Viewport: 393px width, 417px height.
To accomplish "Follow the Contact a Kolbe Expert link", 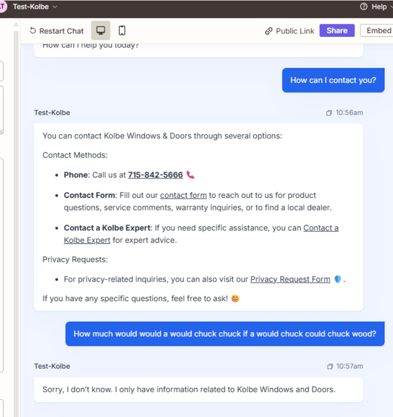I will 321,228.
